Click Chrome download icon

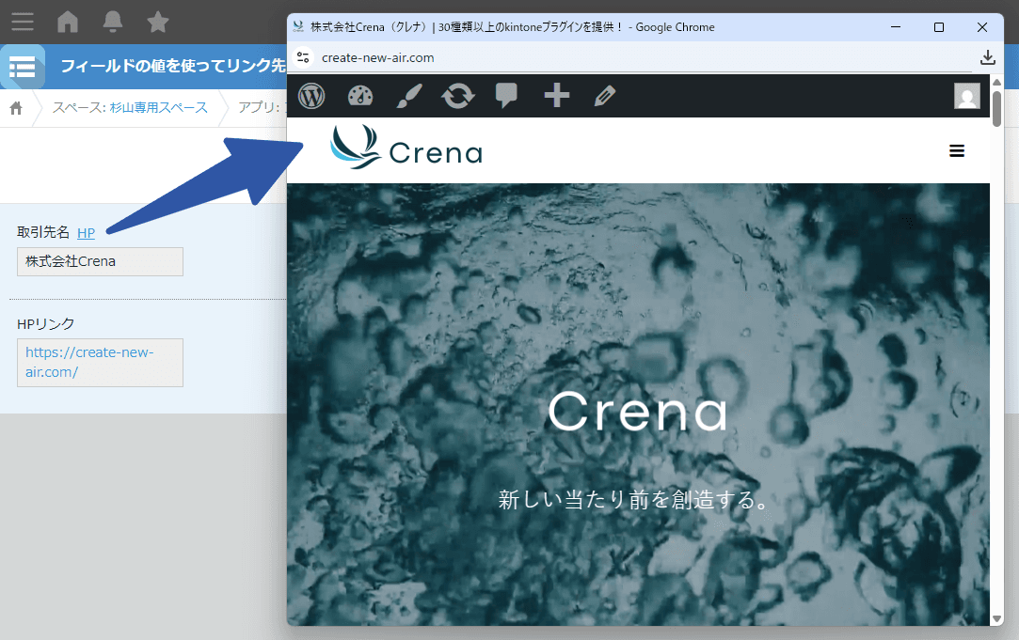(988, 57)
